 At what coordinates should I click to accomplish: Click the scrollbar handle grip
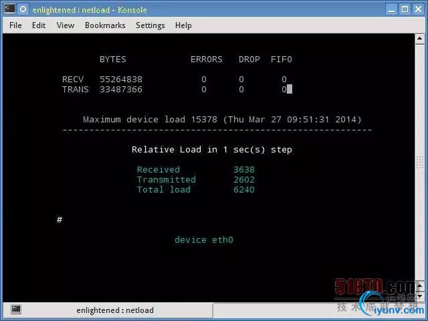click(x=420, y=163)
